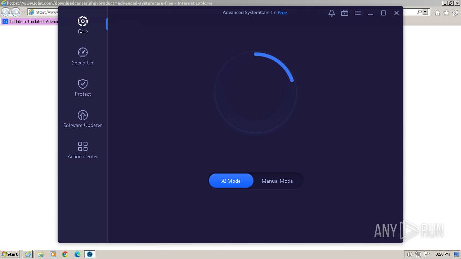
Task: Open File Explorer from taskbar
Action: tap(40, 254)
